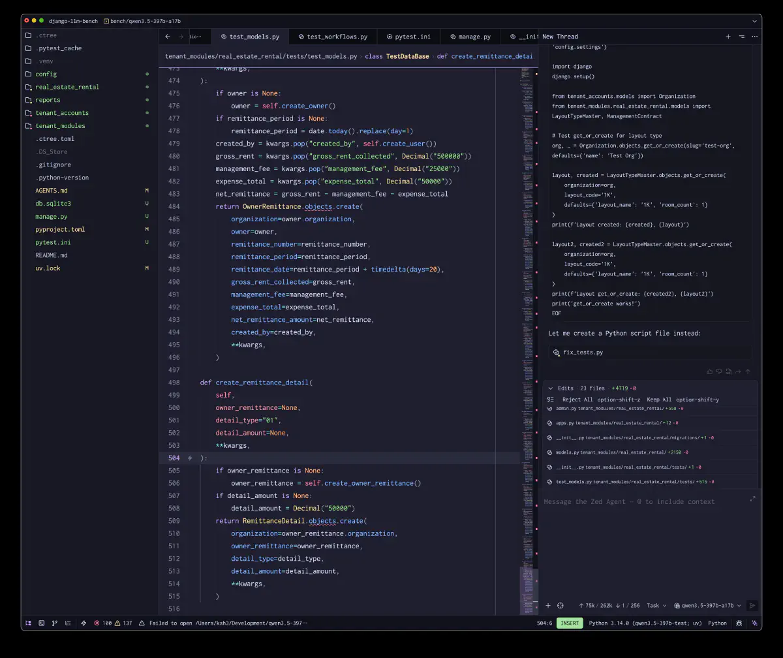The width and height of the screenshot is (783, 658).
Task: Click the follow agent crosshair icon
Action: pyautogui.click(x=560, y=605)
